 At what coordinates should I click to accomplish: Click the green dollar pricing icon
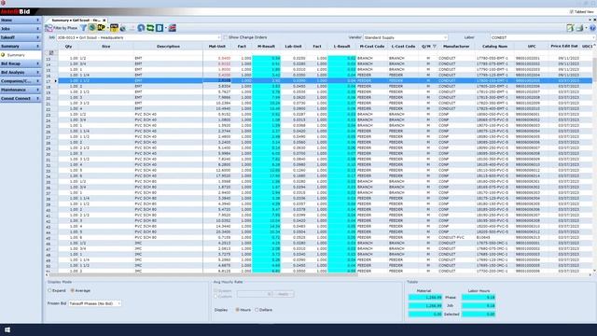[x=91, y=28]
